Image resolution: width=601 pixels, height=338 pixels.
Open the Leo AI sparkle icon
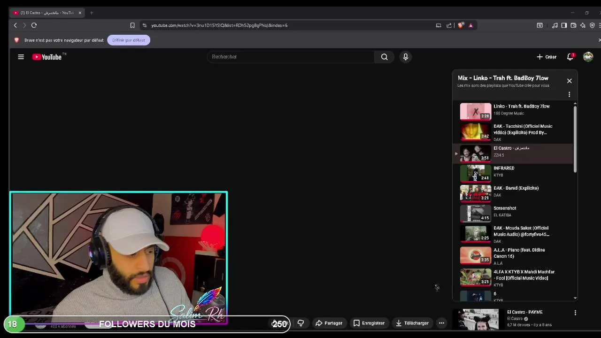coord(583,25)
